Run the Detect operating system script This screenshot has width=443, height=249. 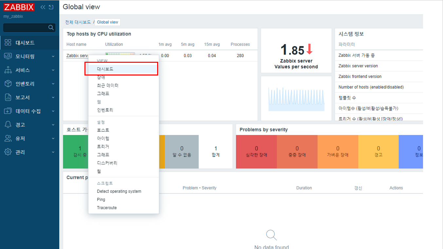click(x=124, y=191)
